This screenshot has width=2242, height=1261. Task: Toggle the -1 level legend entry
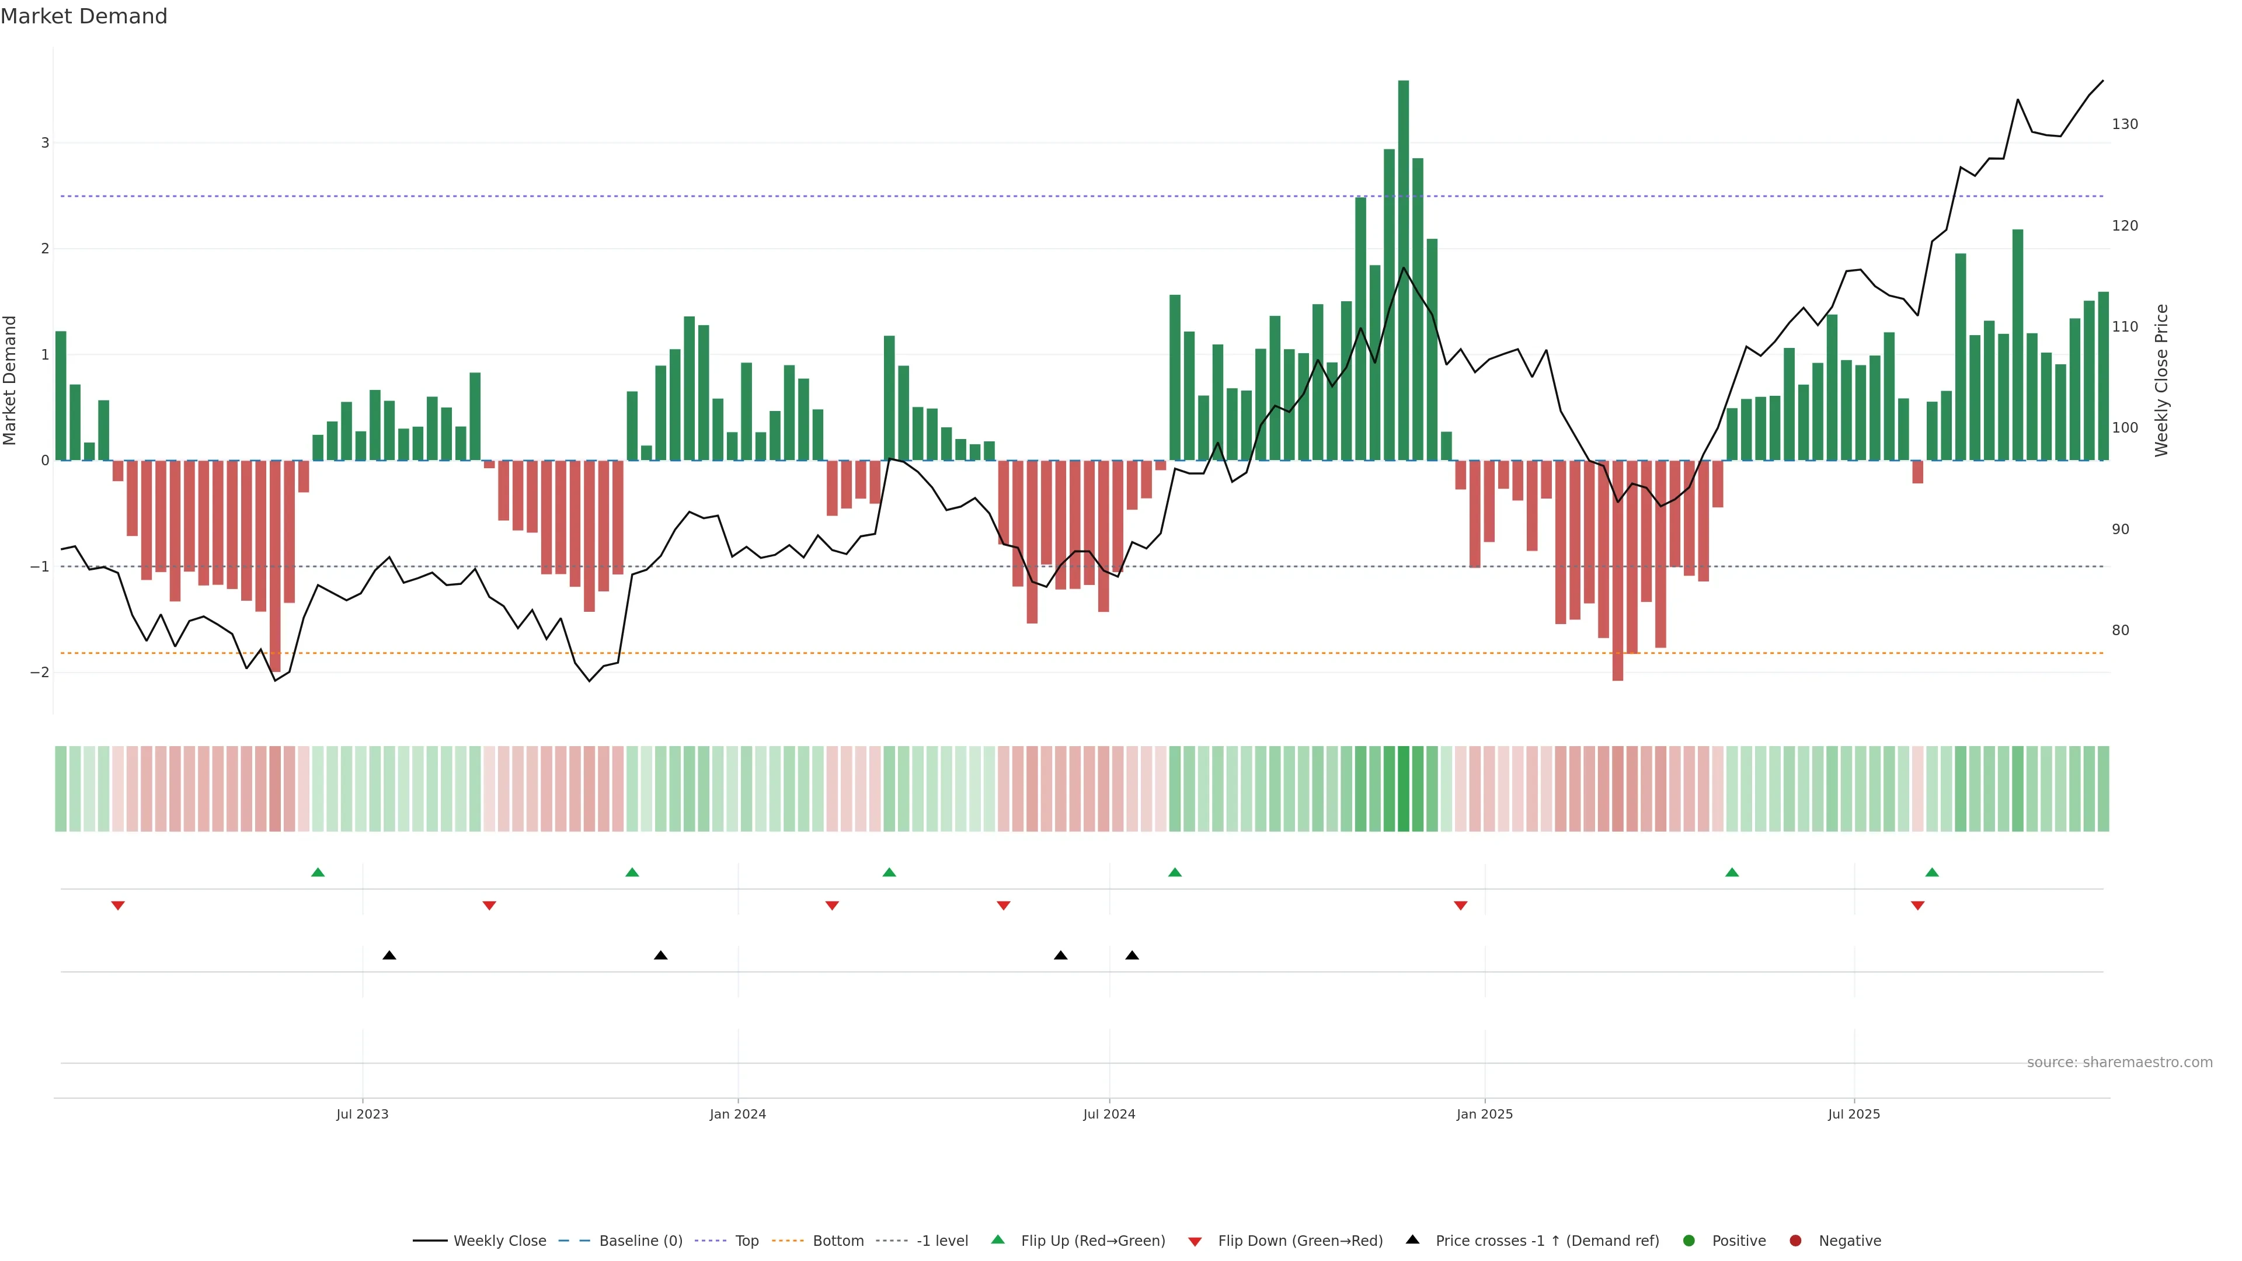click(942, 1241)
